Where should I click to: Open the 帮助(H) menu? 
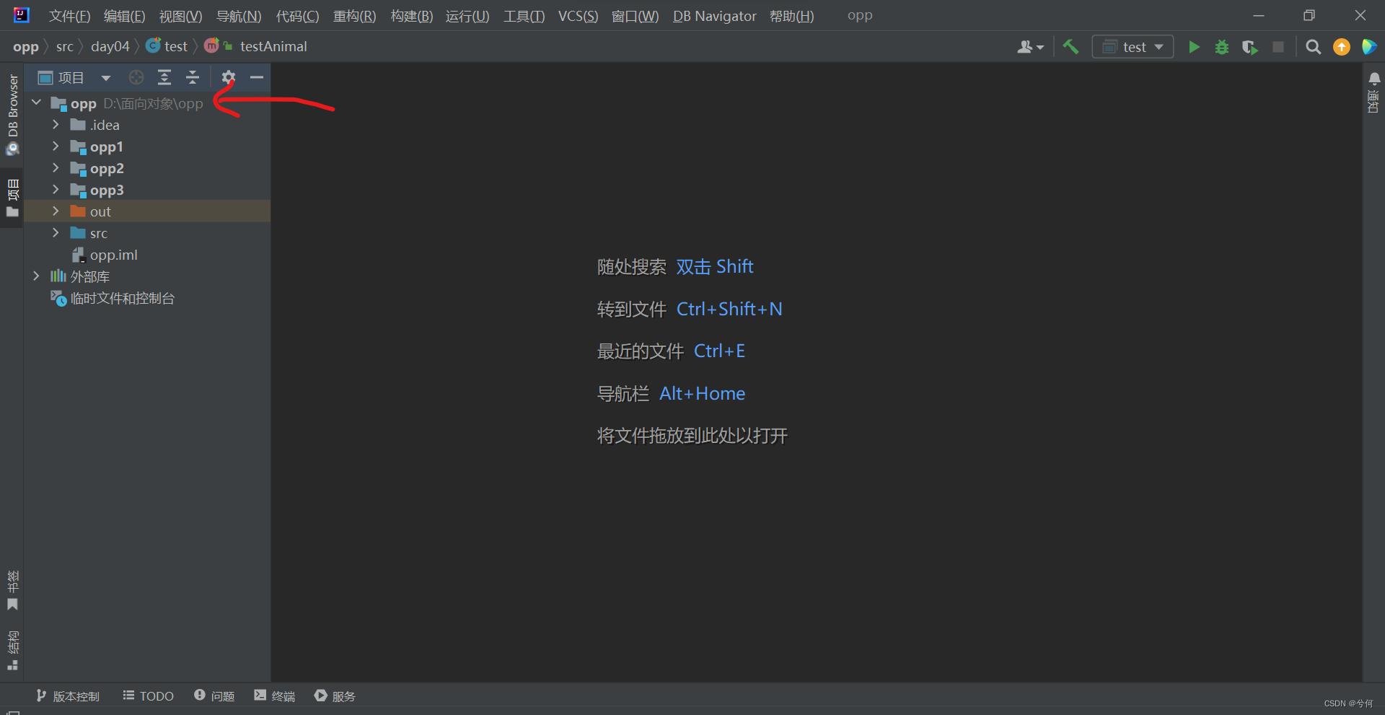(791, 16)
